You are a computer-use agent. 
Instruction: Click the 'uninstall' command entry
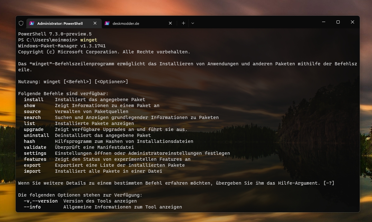(36, 135)
